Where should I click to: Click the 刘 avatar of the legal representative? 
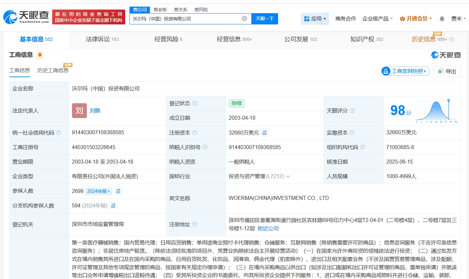click(x=79, y=110)
